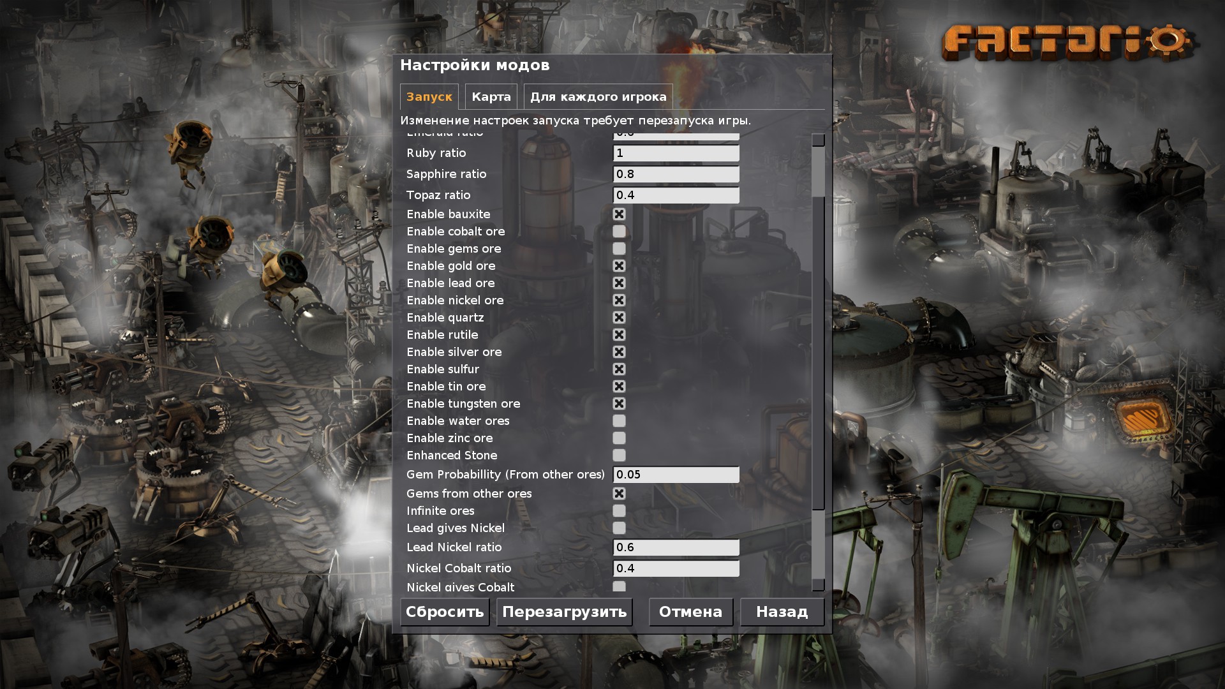Click the Ruby ratio input field

676,153
